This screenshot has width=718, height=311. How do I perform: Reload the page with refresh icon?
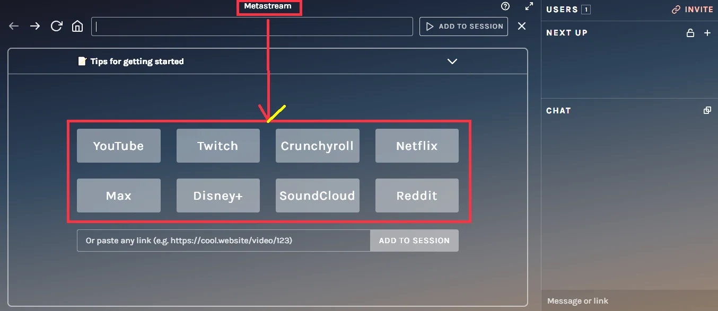[x=56, y=26]
